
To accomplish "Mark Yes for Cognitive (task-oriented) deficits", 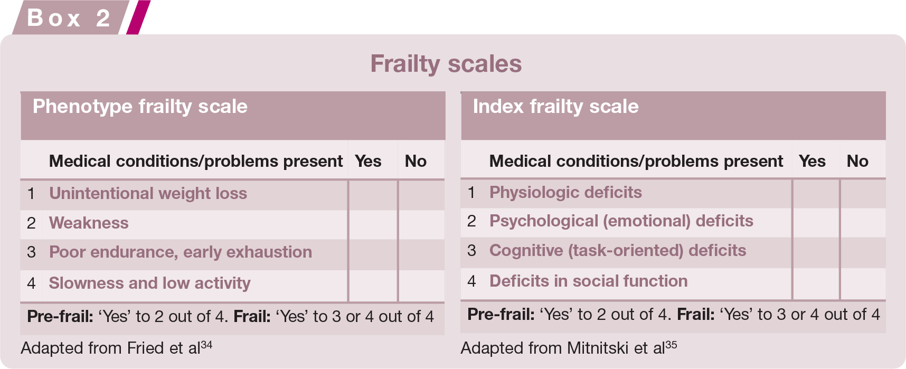I will pyautogui.click(x=816, y=252).
